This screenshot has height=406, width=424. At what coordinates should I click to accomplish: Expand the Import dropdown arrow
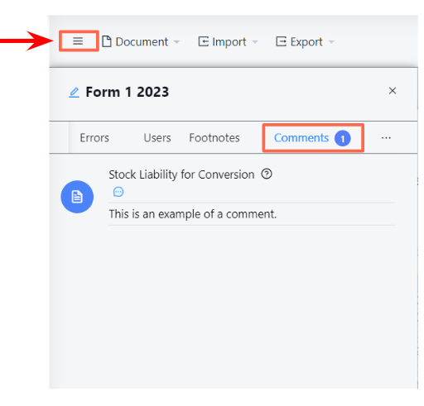coord(255,42)
